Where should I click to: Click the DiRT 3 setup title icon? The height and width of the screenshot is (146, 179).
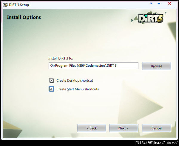(5, 5)
